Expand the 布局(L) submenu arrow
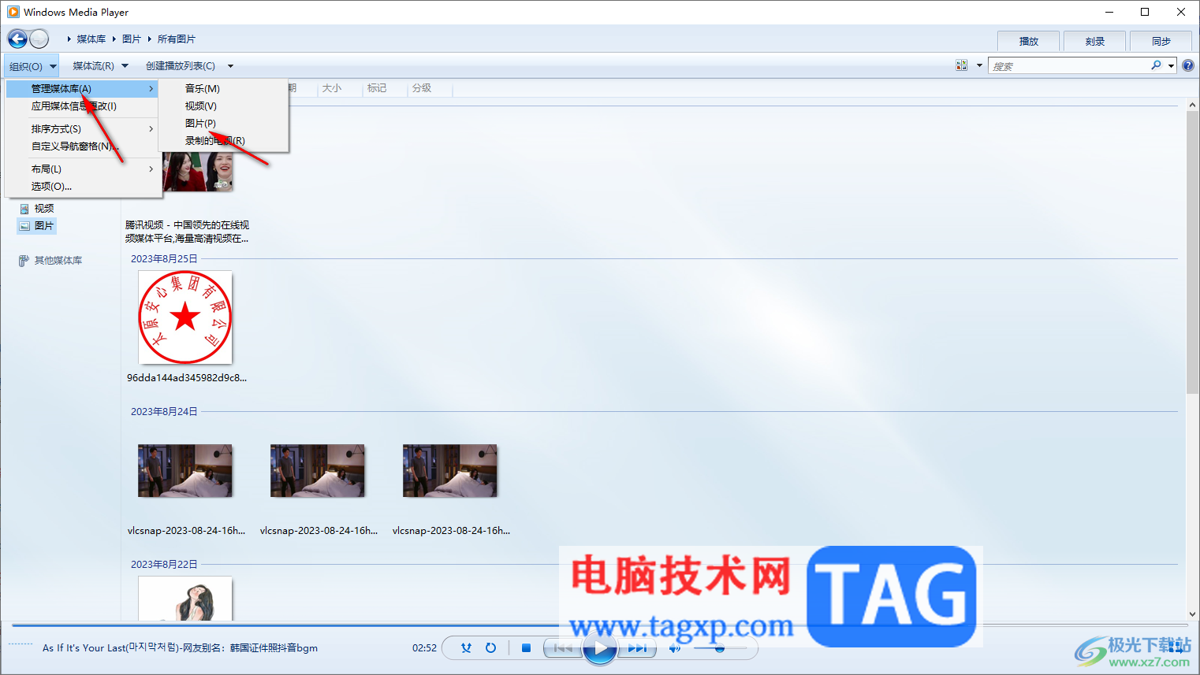 (x=151, y=169)
